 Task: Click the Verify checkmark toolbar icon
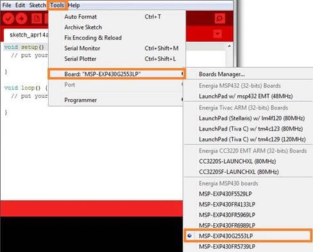8,19
